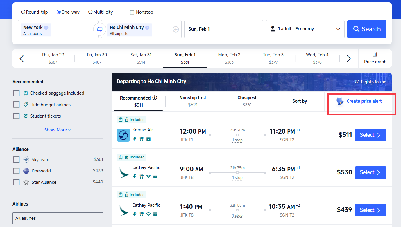401x227 pixels.
Task: Select the Mon, Feb 2 date for $383
Action: click(x=229, y=58)
